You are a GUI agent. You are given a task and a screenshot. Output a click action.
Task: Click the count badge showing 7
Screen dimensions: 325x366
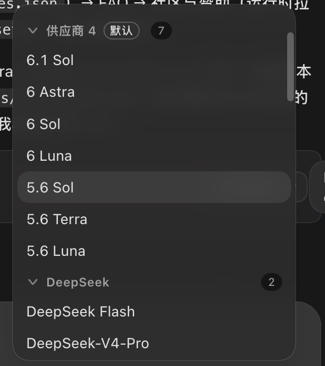(x=161, y=31)
